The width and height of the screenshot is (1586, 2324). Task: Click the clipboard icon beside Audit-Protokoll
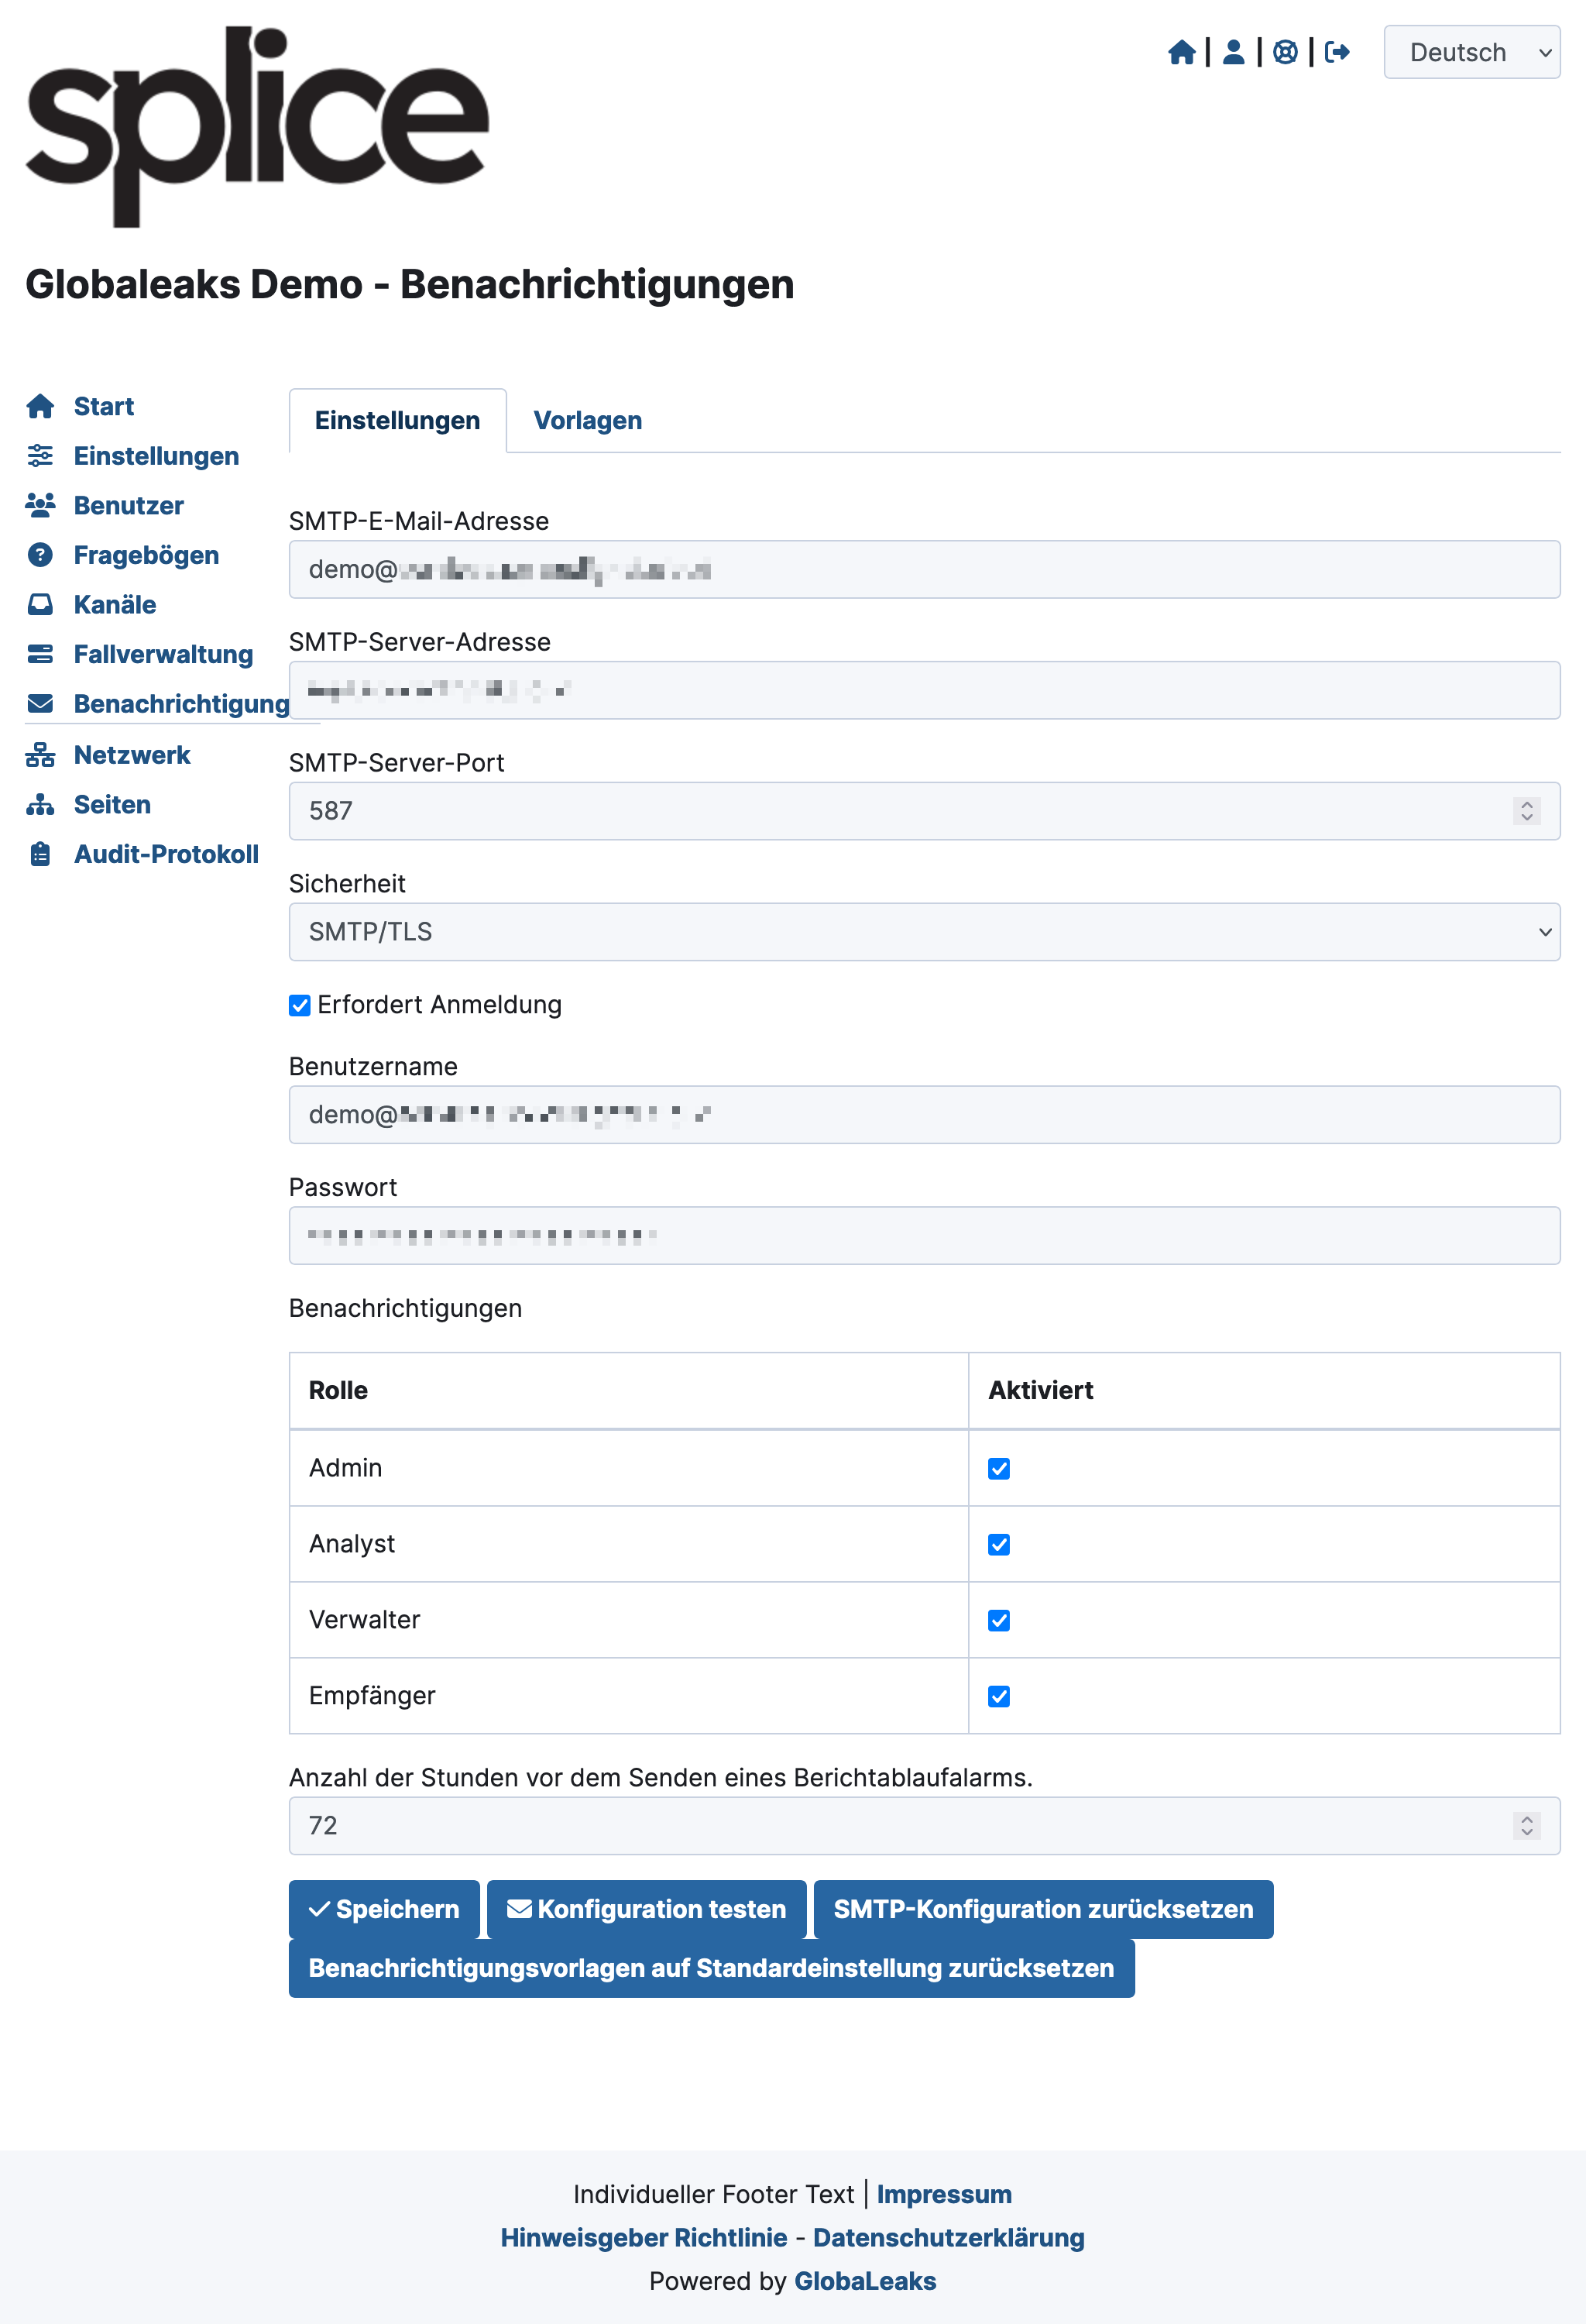tap(40, 854)
